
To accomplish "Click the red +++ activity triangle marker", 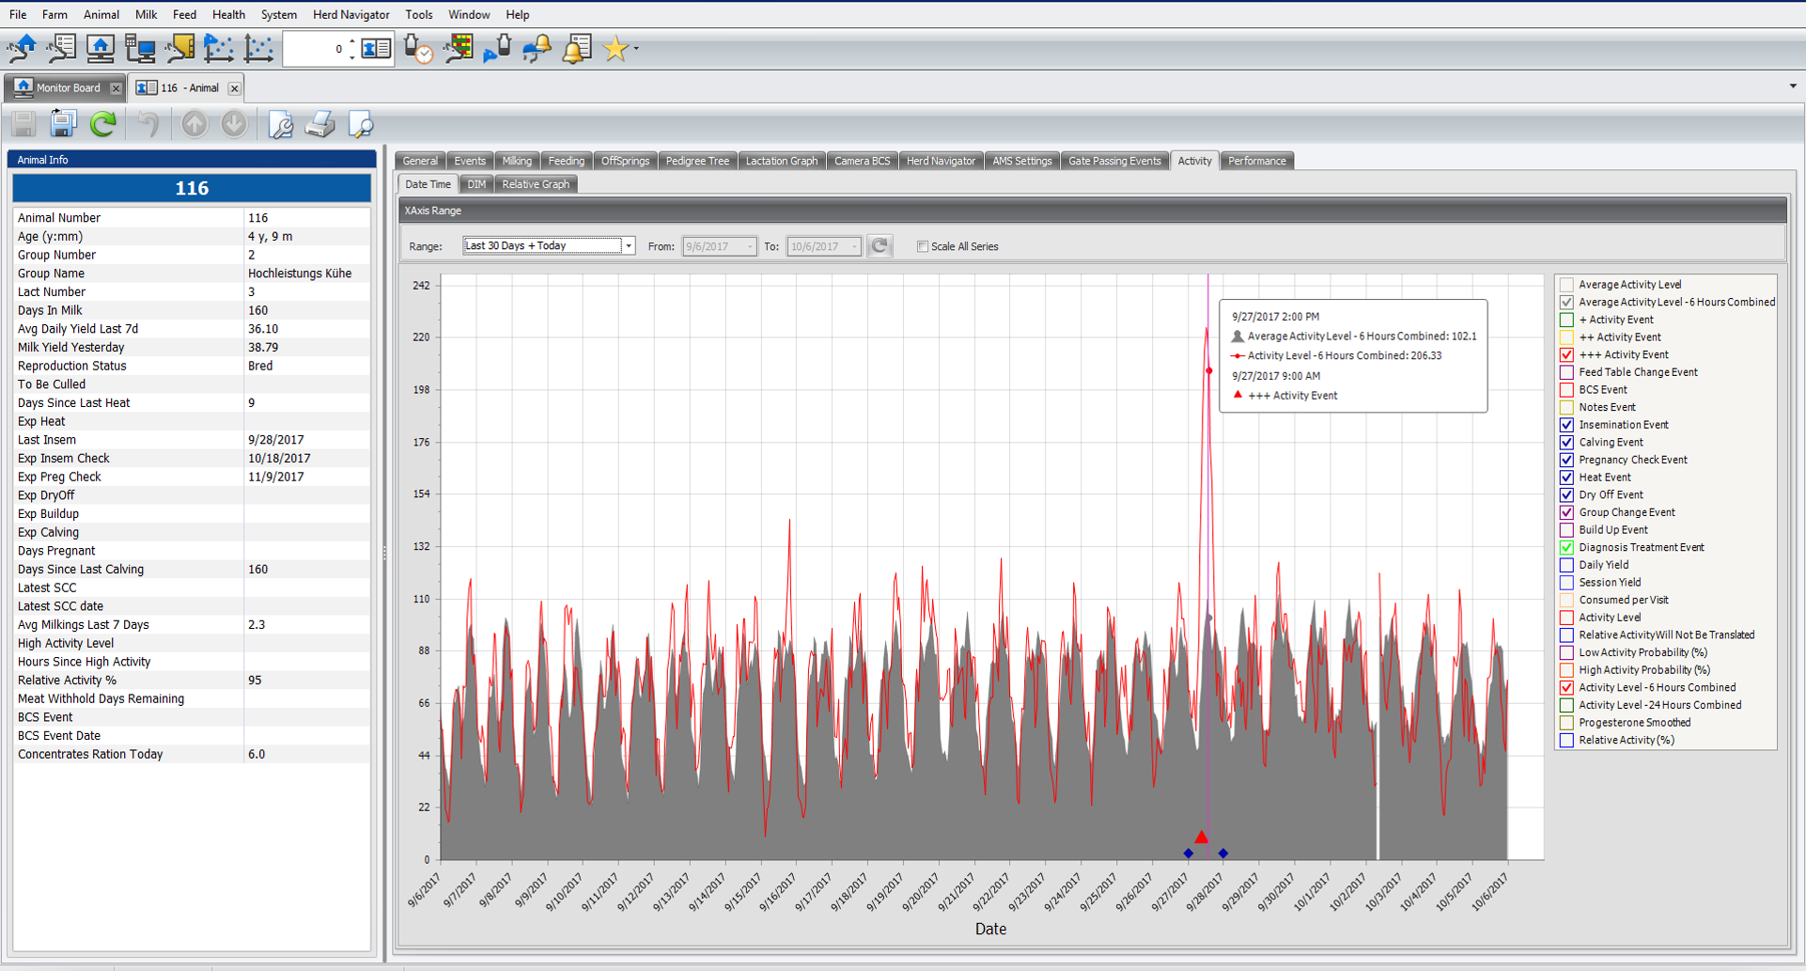I will [x=1201, y=837].
